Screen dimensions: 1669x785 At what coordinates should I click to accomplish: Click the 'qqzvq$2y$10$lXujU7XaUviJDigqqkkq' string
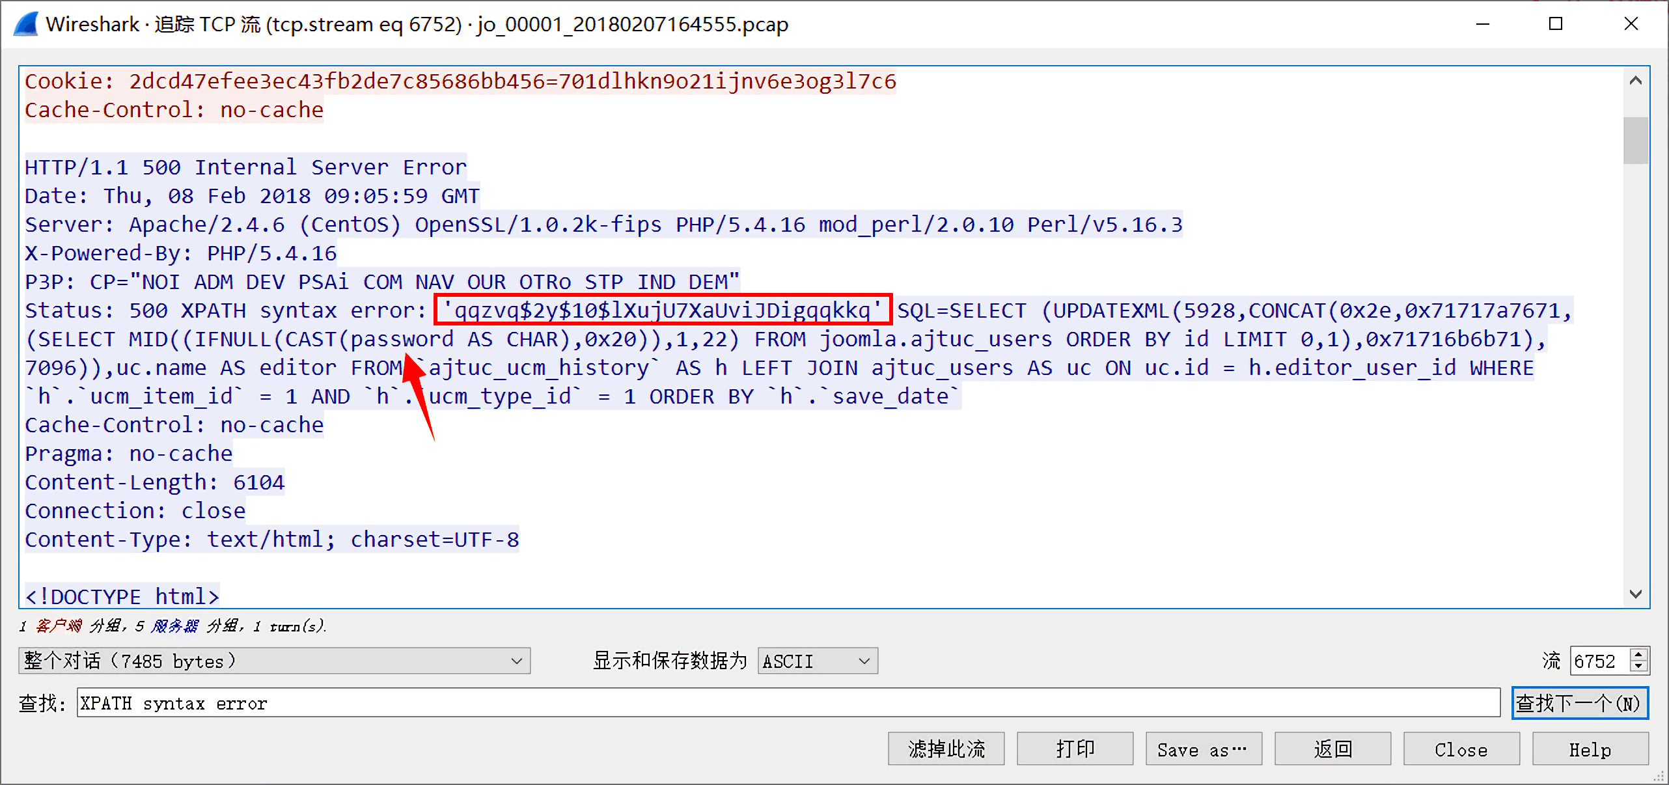point(663,310)
